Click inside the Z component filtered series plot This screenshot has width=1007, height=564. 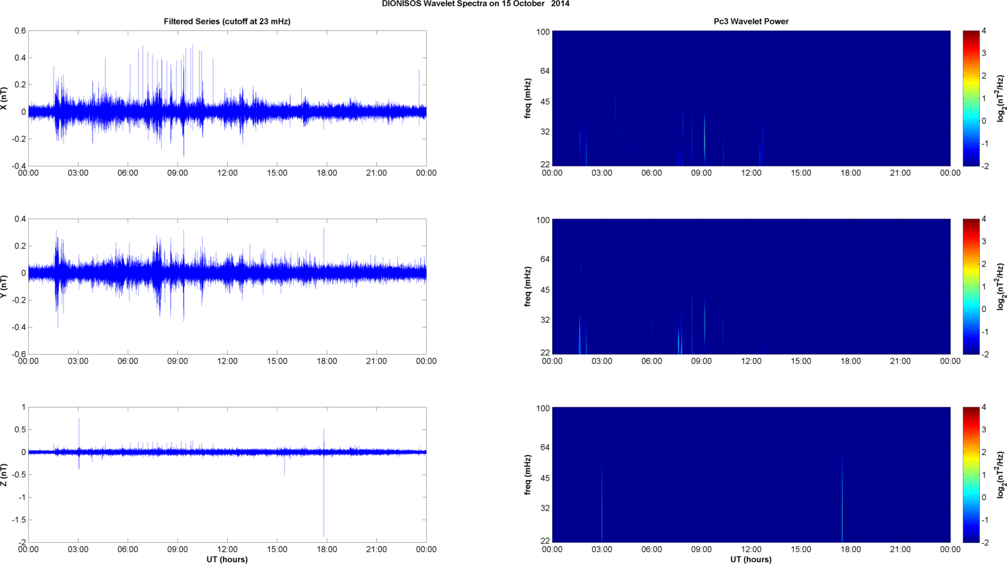(227, 475)
